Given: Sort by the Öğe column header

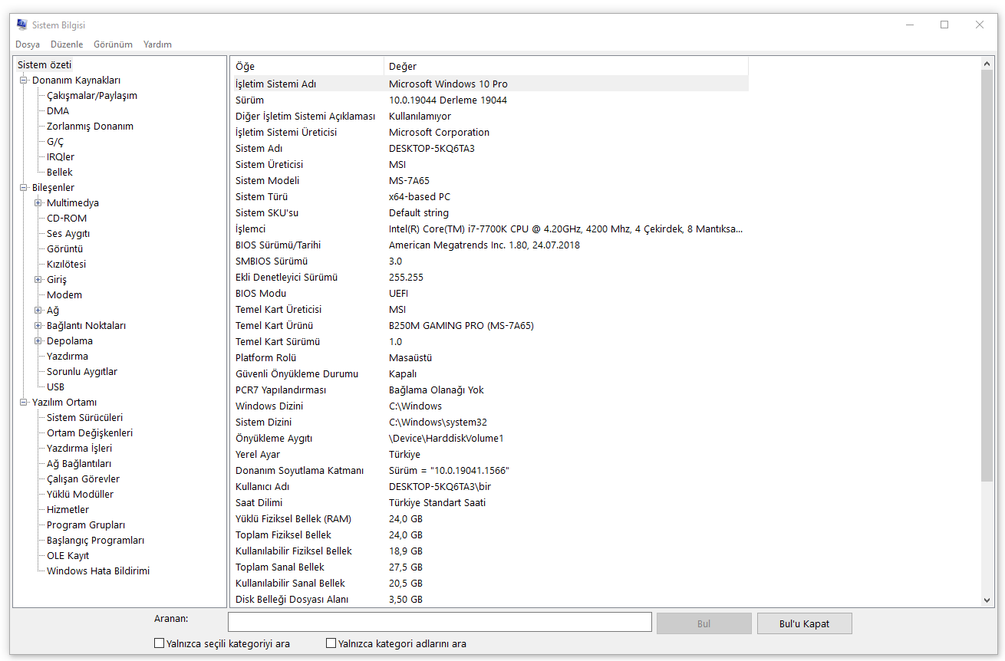Looking at the screenshot, I should pos(307,67).
